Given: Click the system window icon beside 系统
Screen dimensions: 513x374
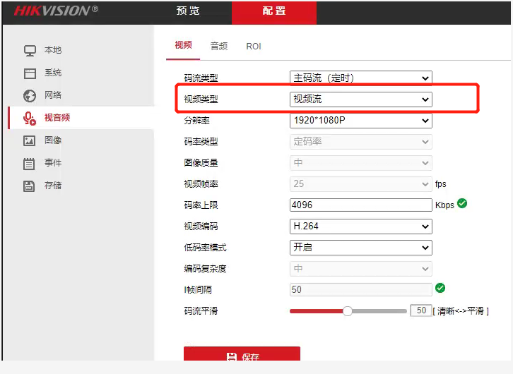Looking at the screenshot, I should pos(30,73).
